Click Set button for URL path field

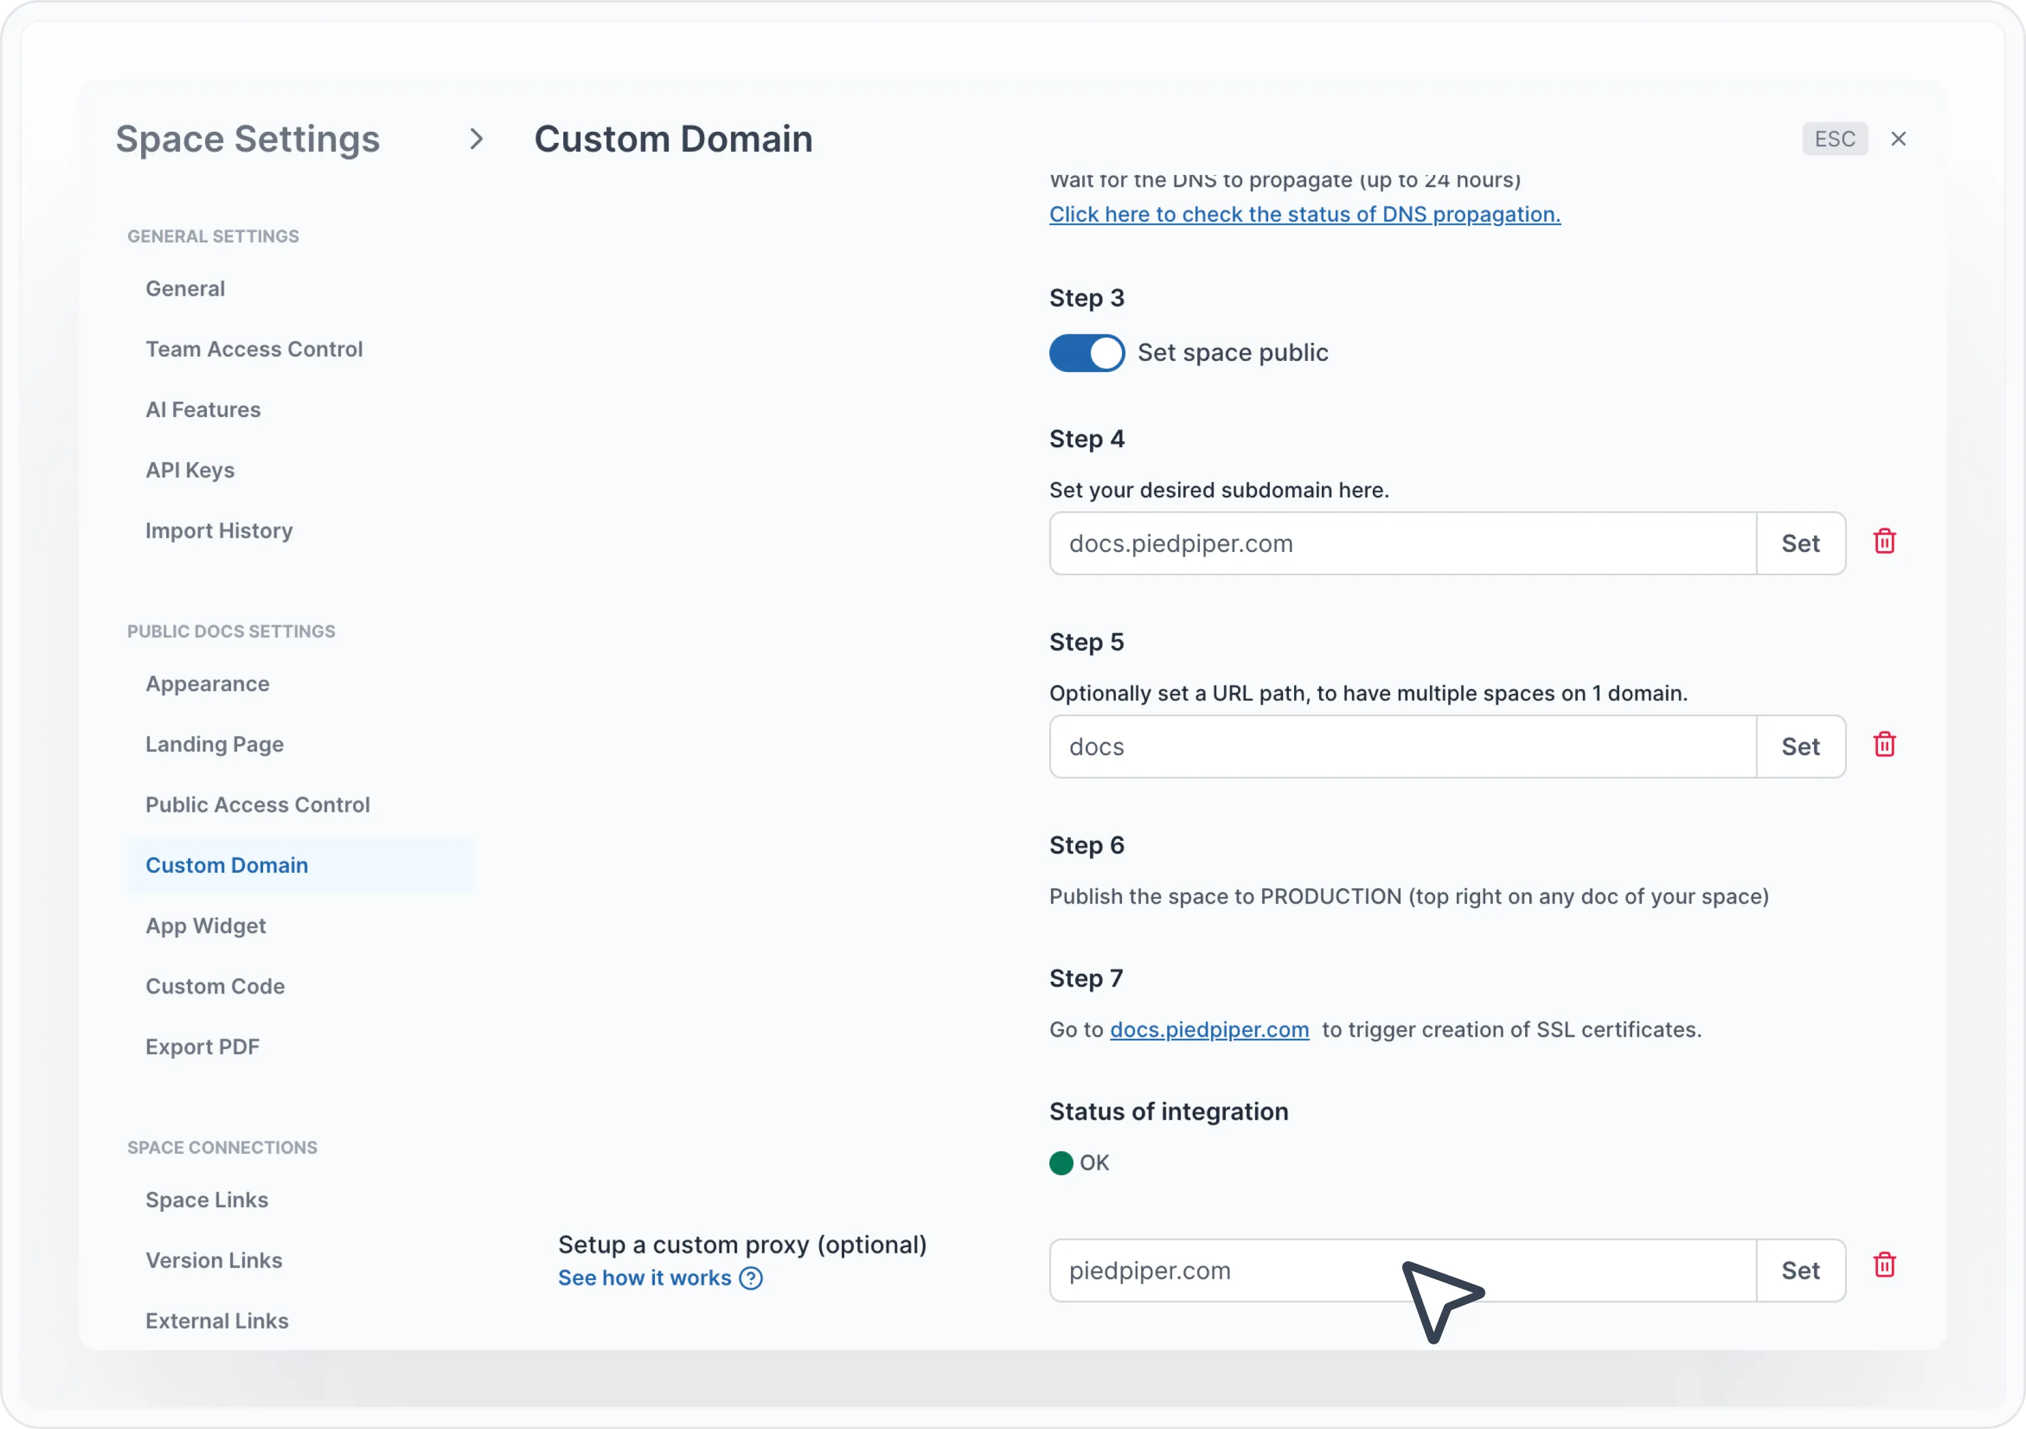click(1800, 747)
